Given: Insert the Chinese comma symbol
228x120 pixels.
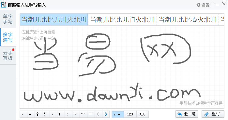Looking at the screenshot, I should pos(23,114).
